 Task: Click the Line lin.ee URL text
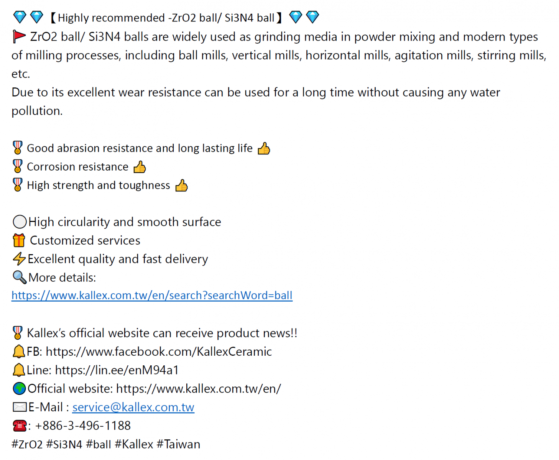[117, 370]
